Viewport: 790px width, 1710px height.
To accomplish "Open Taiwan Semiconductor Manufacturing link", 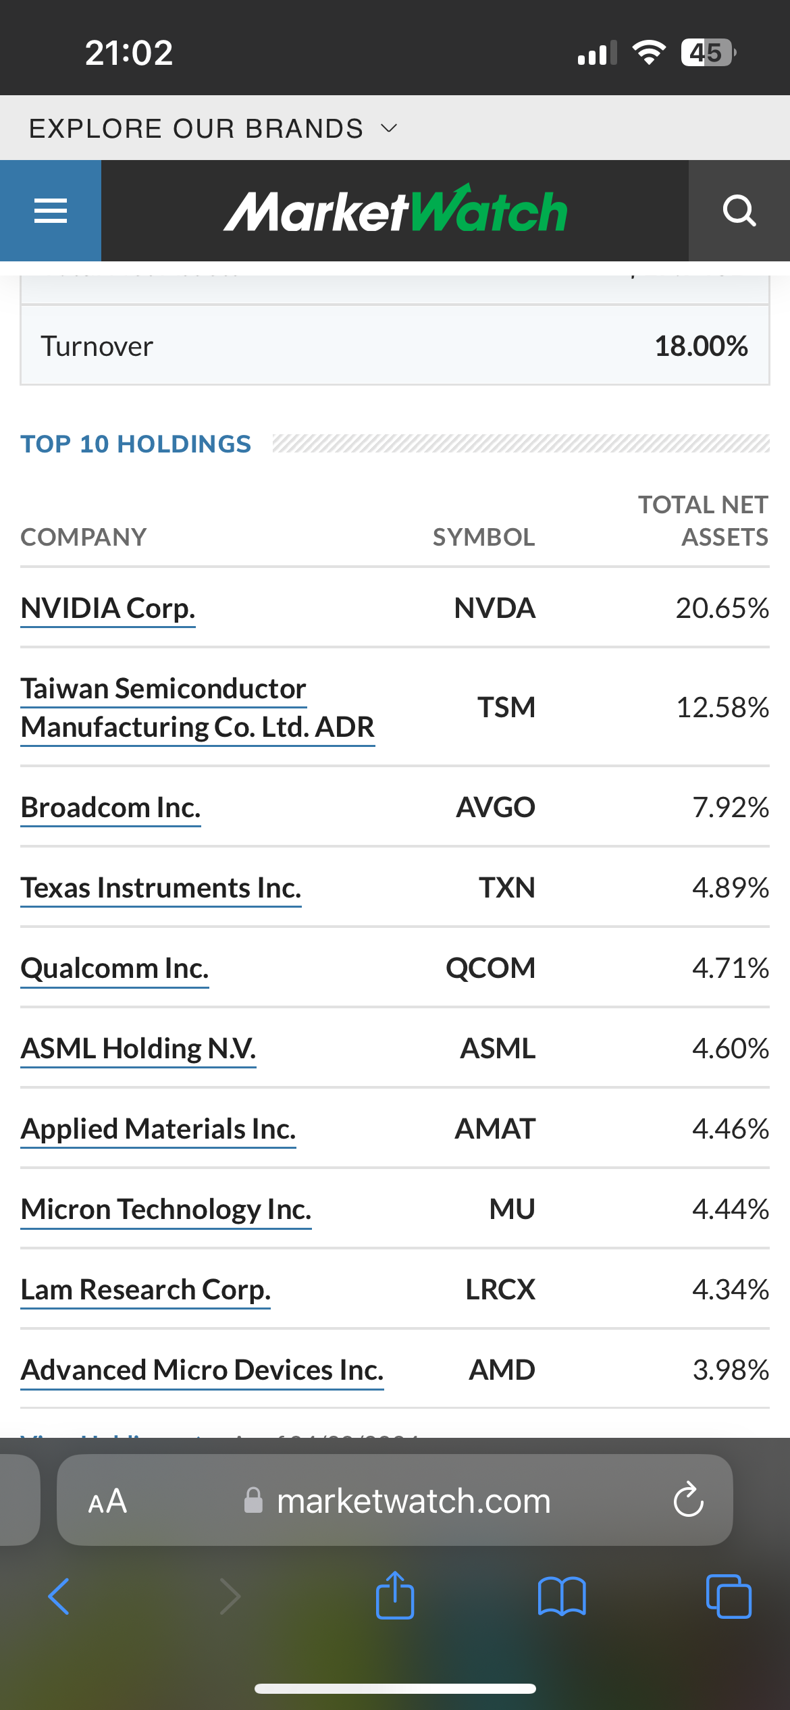I will tap(197, 708).
